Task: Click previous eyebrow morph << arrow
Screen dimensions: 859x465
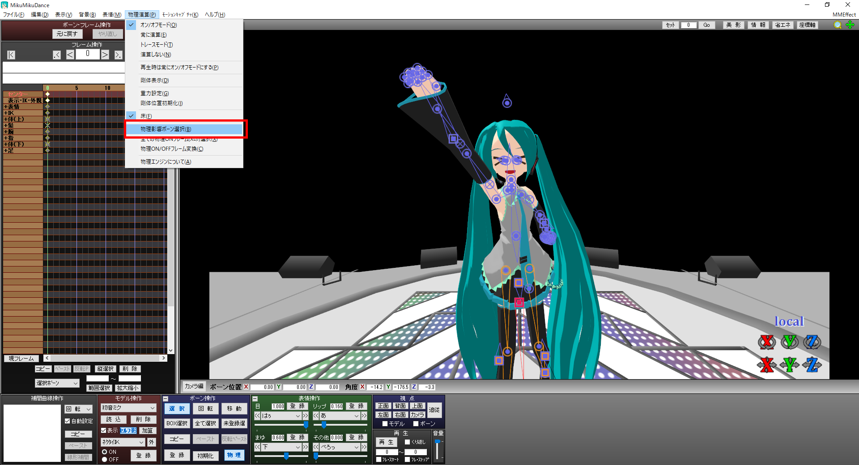Action: tap(257, 447)
